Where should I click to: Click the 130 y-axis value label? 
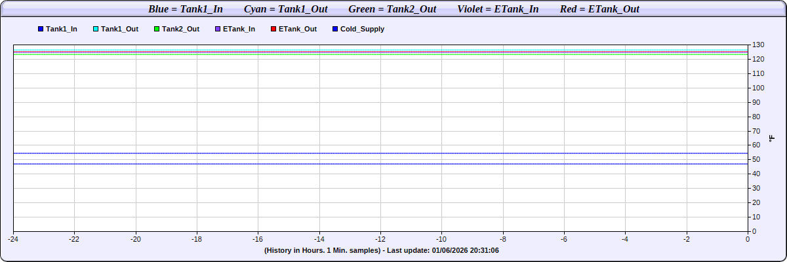(x=758, y=45)
